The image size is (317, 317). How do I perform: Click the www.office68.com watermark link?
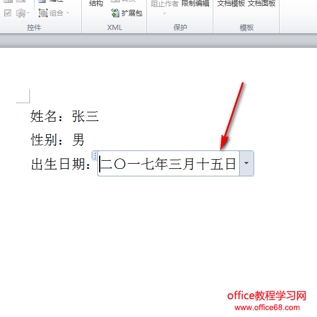tap(267, 308)
